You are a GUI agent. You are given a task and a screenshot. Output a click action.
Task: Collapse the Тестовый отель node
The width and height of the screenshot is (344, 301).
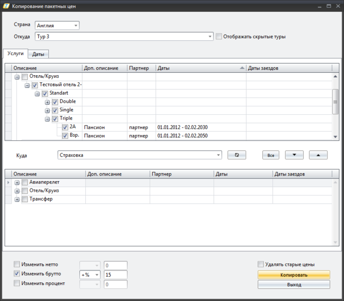click(27, 85)
